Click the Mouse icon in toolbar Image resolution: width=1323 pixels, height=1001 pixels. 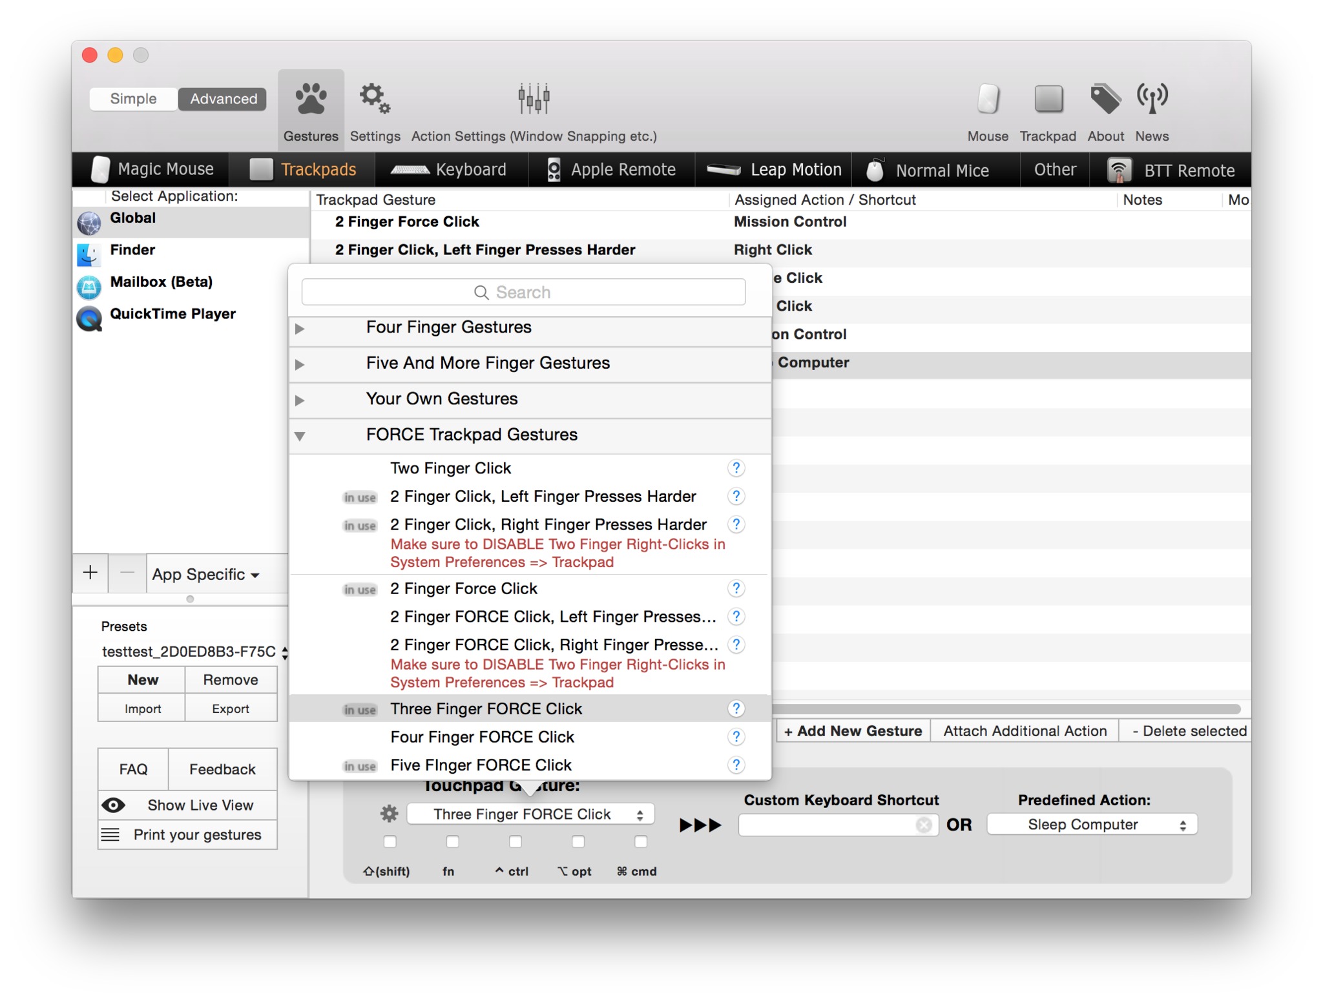pos(988,99)
